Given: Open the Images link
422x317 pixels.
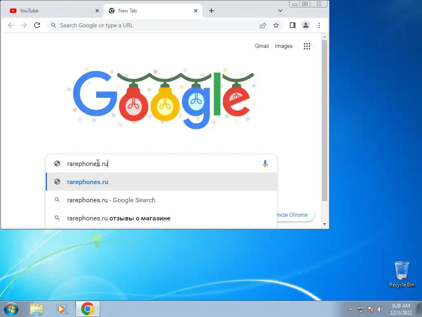Looking at the screenshot, I should click(x=284, y=46).
